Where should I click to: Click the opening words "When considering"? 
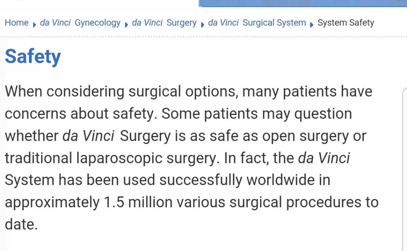[x=64, y=92]
